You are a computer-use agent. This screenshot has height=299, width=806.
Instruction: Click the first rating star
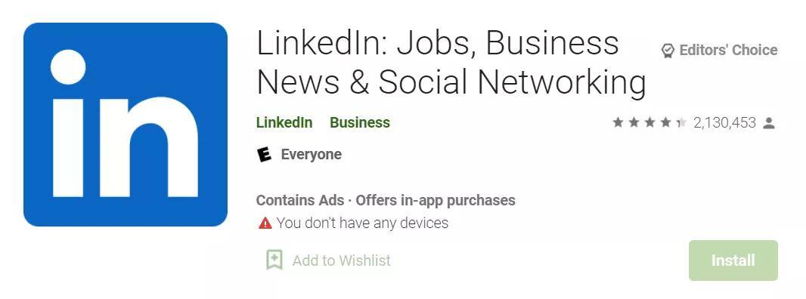(618, 122)
